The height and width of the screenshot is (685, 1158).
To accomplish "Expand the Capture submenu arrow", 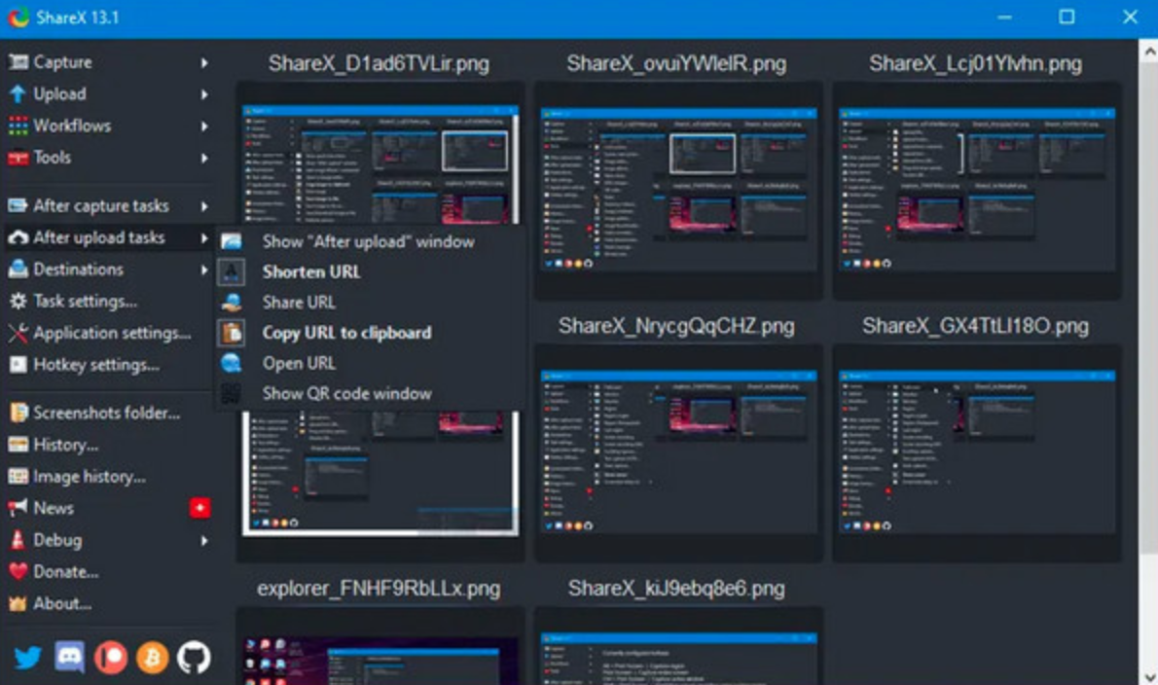I will pos(203,62).
